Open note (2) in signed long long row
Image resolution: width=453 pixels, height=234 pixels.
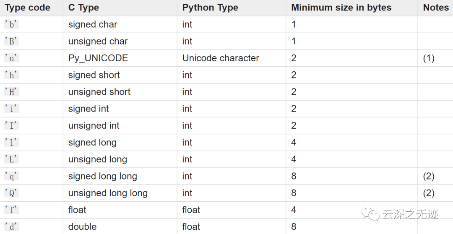click(x=429, y=176)
